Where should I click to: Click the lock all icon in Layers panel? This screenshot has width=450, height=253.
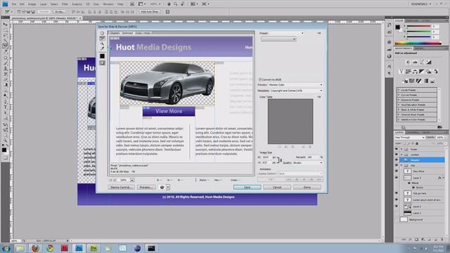(417, 143)
